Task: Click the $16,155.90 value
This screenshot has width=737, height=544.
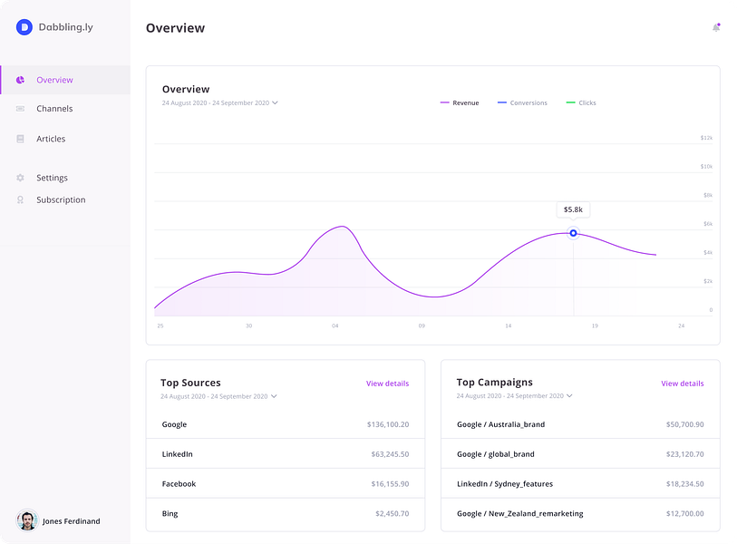Action: coord(390,484)
